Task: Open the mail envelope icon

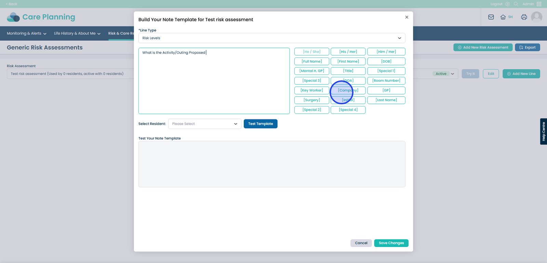Action: pyautogui.click(x=491, y=17)
